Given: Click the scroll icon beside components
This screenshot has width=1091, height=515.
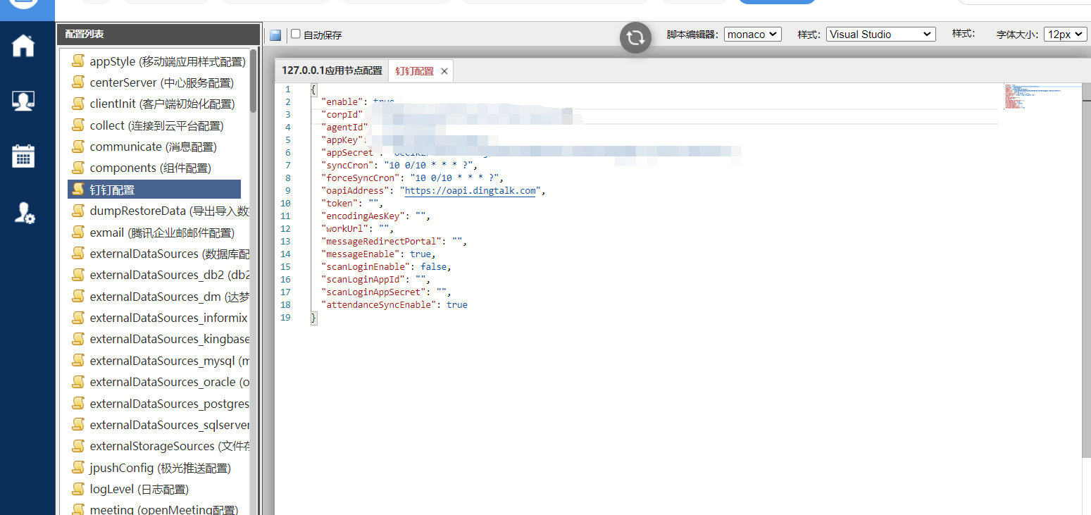Looking at the screenshot, I should [x=78, y=168].
